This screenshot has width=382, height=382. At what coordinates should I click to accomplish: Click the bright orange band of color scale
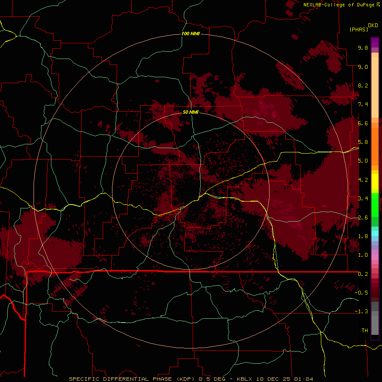pyautogui.click(x=375, y=146)
